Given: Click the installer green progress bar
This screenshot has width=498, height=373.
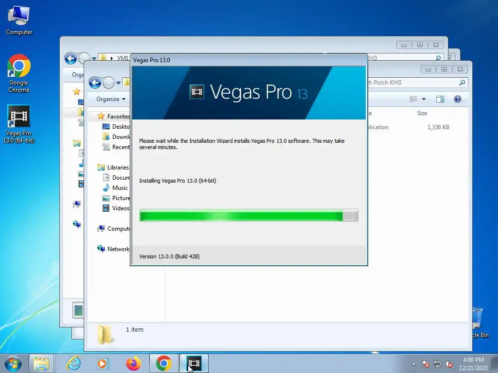Looking at the screenshot, I should click(249, 215).
